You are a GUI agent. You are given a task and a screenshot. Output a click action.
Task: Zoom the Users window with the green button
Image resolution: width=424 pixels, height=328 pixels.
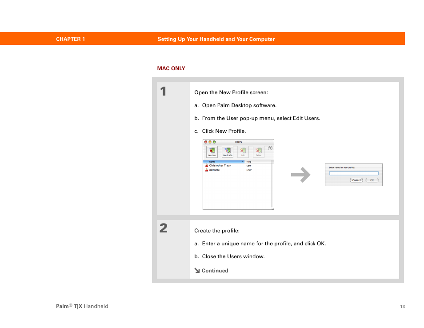pos(214,142)
